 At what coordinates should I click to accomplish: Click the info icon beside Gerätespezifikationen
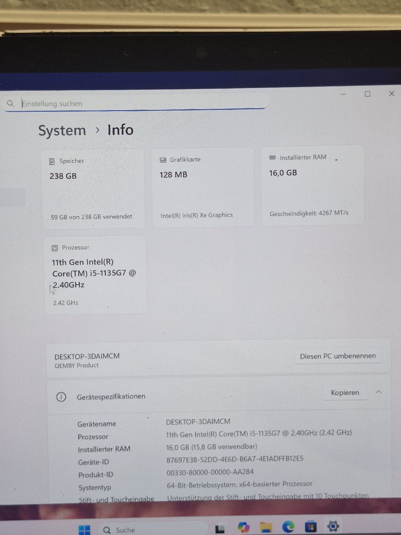click(x=61, y=397)
